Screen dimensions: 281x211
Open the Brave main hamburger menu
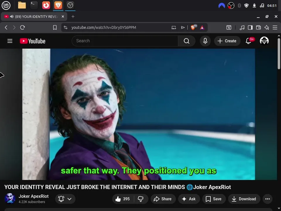(x=275, y=28)
